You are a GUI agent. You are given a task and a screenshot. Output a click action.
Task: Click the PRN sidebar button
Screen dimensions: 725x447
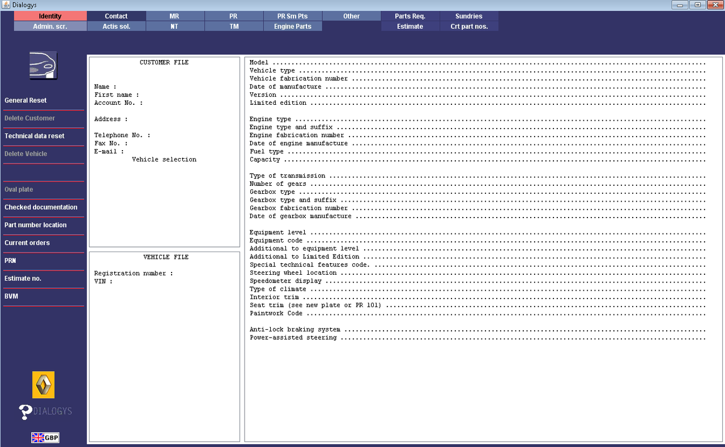click(44, 261)
